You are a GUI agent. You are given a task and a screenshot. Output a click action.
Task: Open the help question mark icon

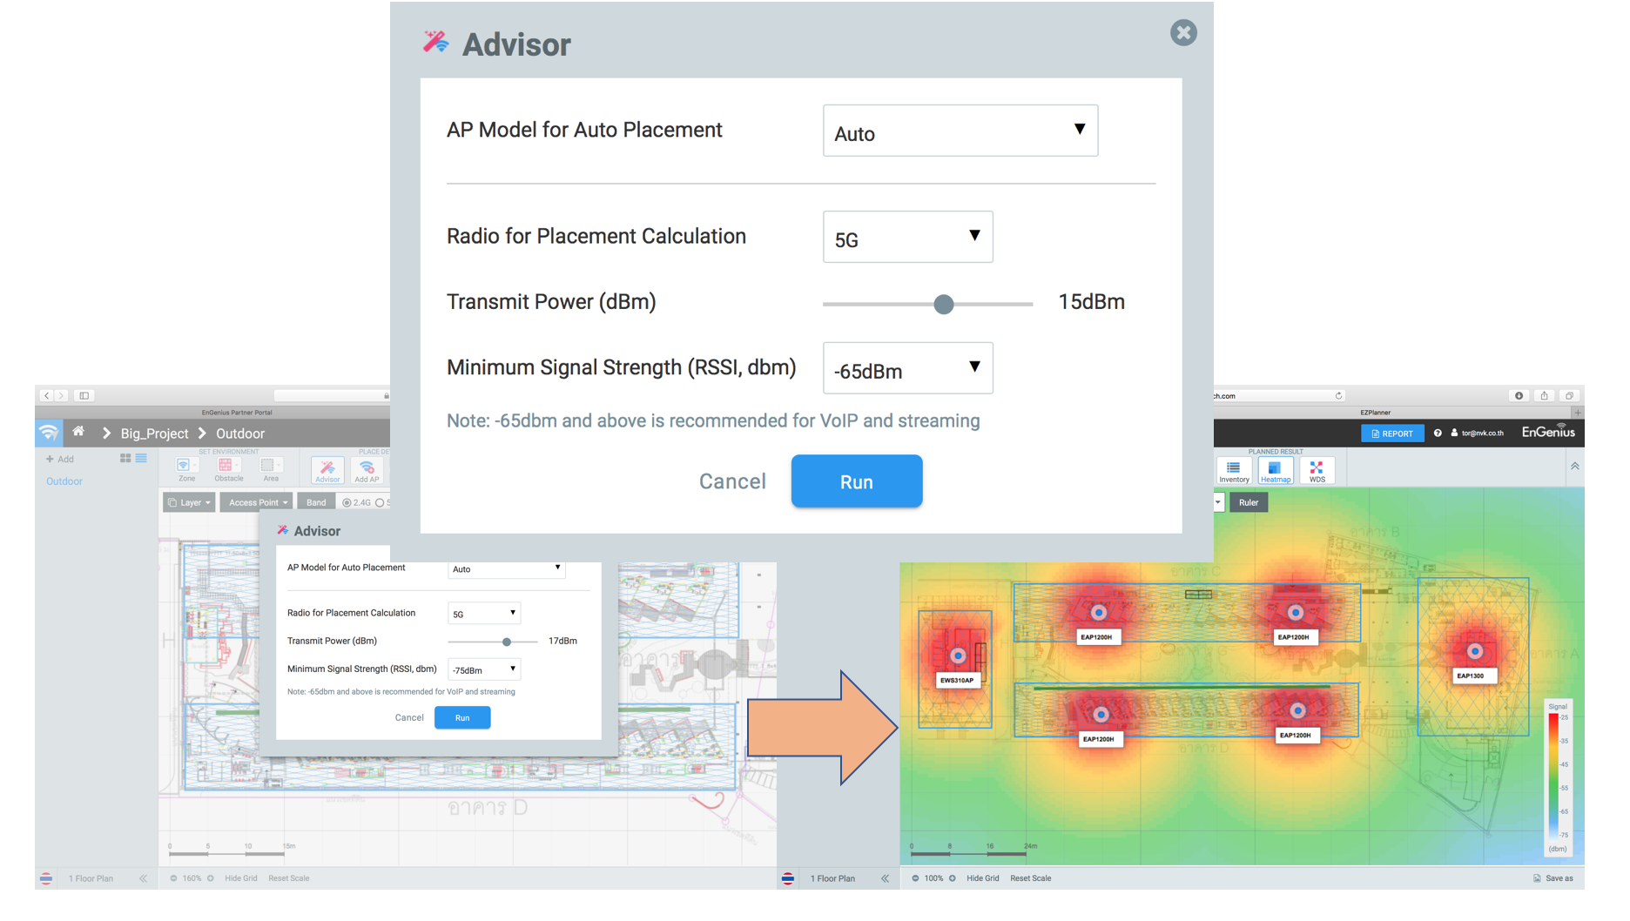tap(1438, 433)
